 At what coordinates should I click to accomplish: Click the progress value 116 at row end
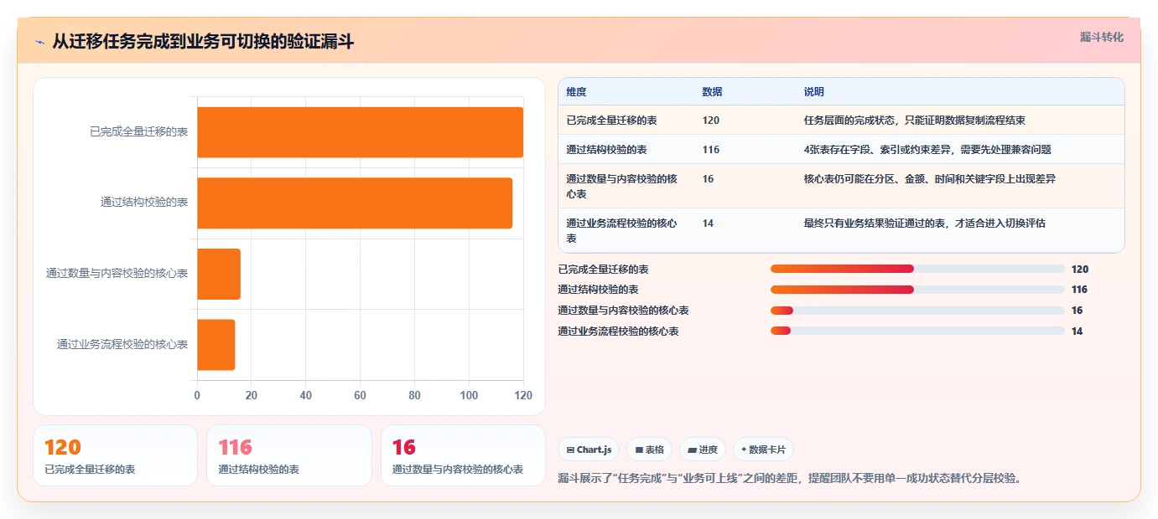pyautogui.click(x=1080, y=290)
